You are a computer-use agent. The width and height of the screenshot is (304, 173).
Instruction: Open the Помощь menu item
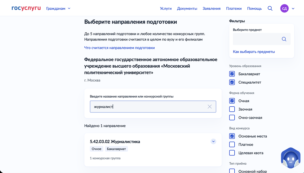[254, 8]
